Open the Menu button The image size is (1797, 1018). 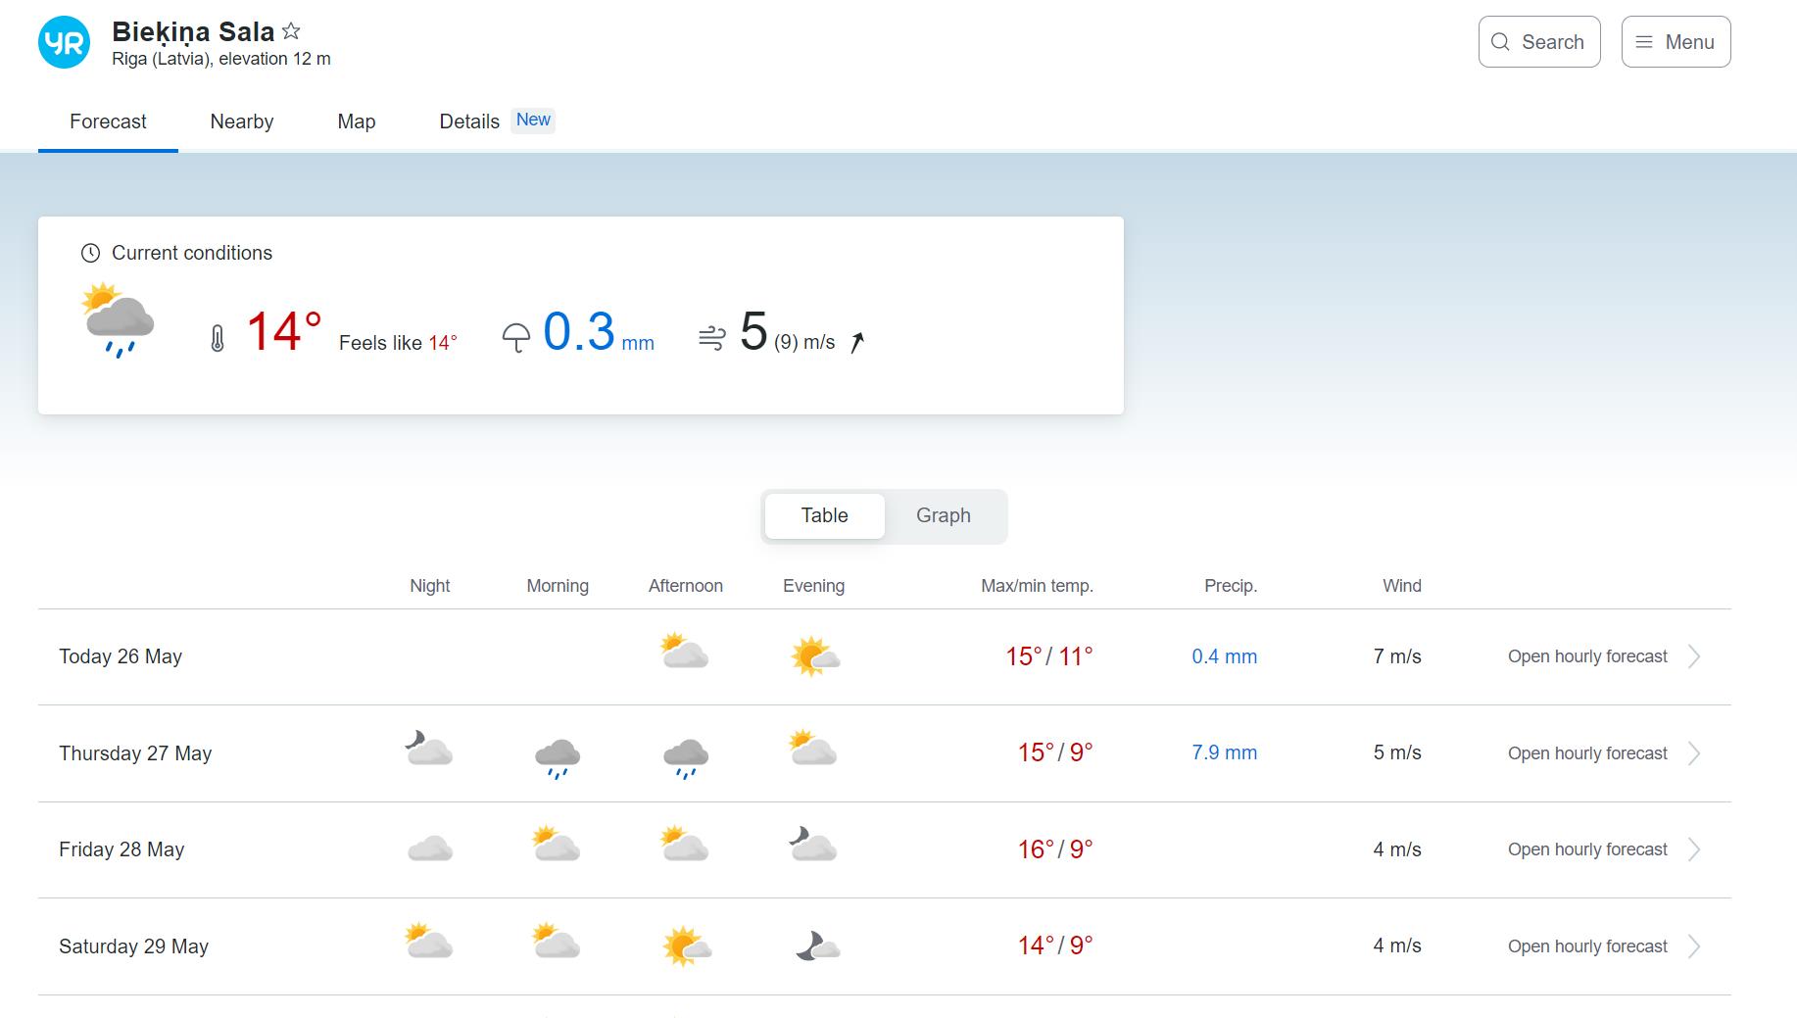1676,42
